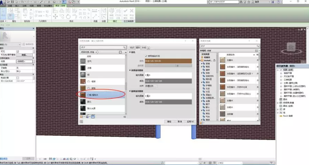The image size is (309, 165).
Task: Click the search magnifier in material browser
Action: tap(124, 47)
